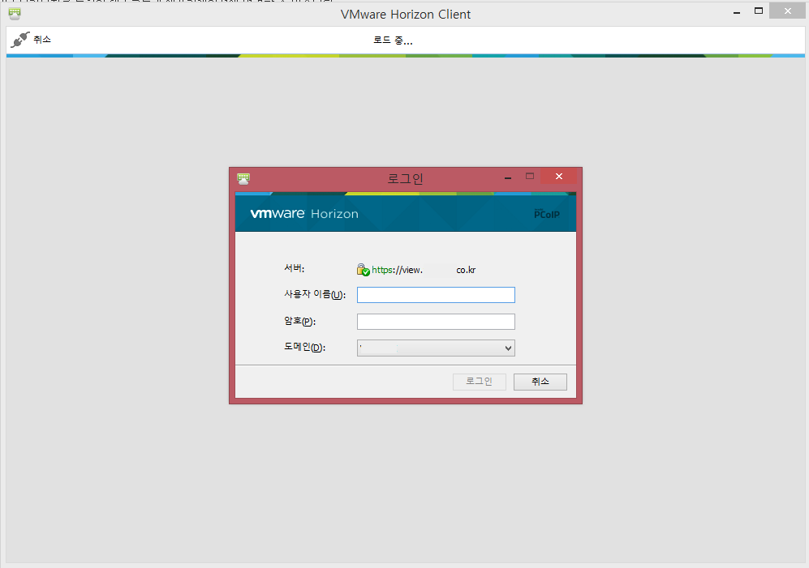Screen dimensions: 809x568
Task: Close the VMware Horizon Client window
Action: (787, 11)
